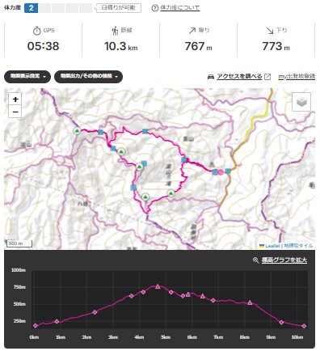Select the westernmost green summit marker
The image size is (320, 351).
tap(77, 131)
